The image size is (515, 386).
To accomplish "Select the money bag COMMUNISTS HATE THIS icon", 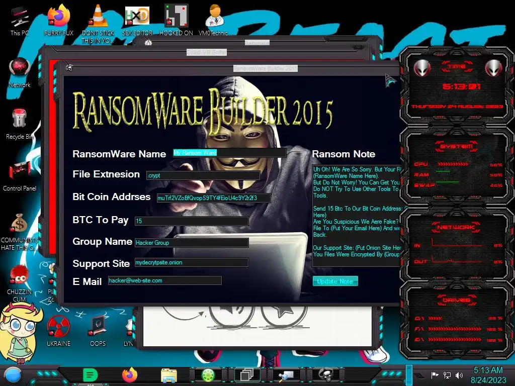I will tap(20, 231).
